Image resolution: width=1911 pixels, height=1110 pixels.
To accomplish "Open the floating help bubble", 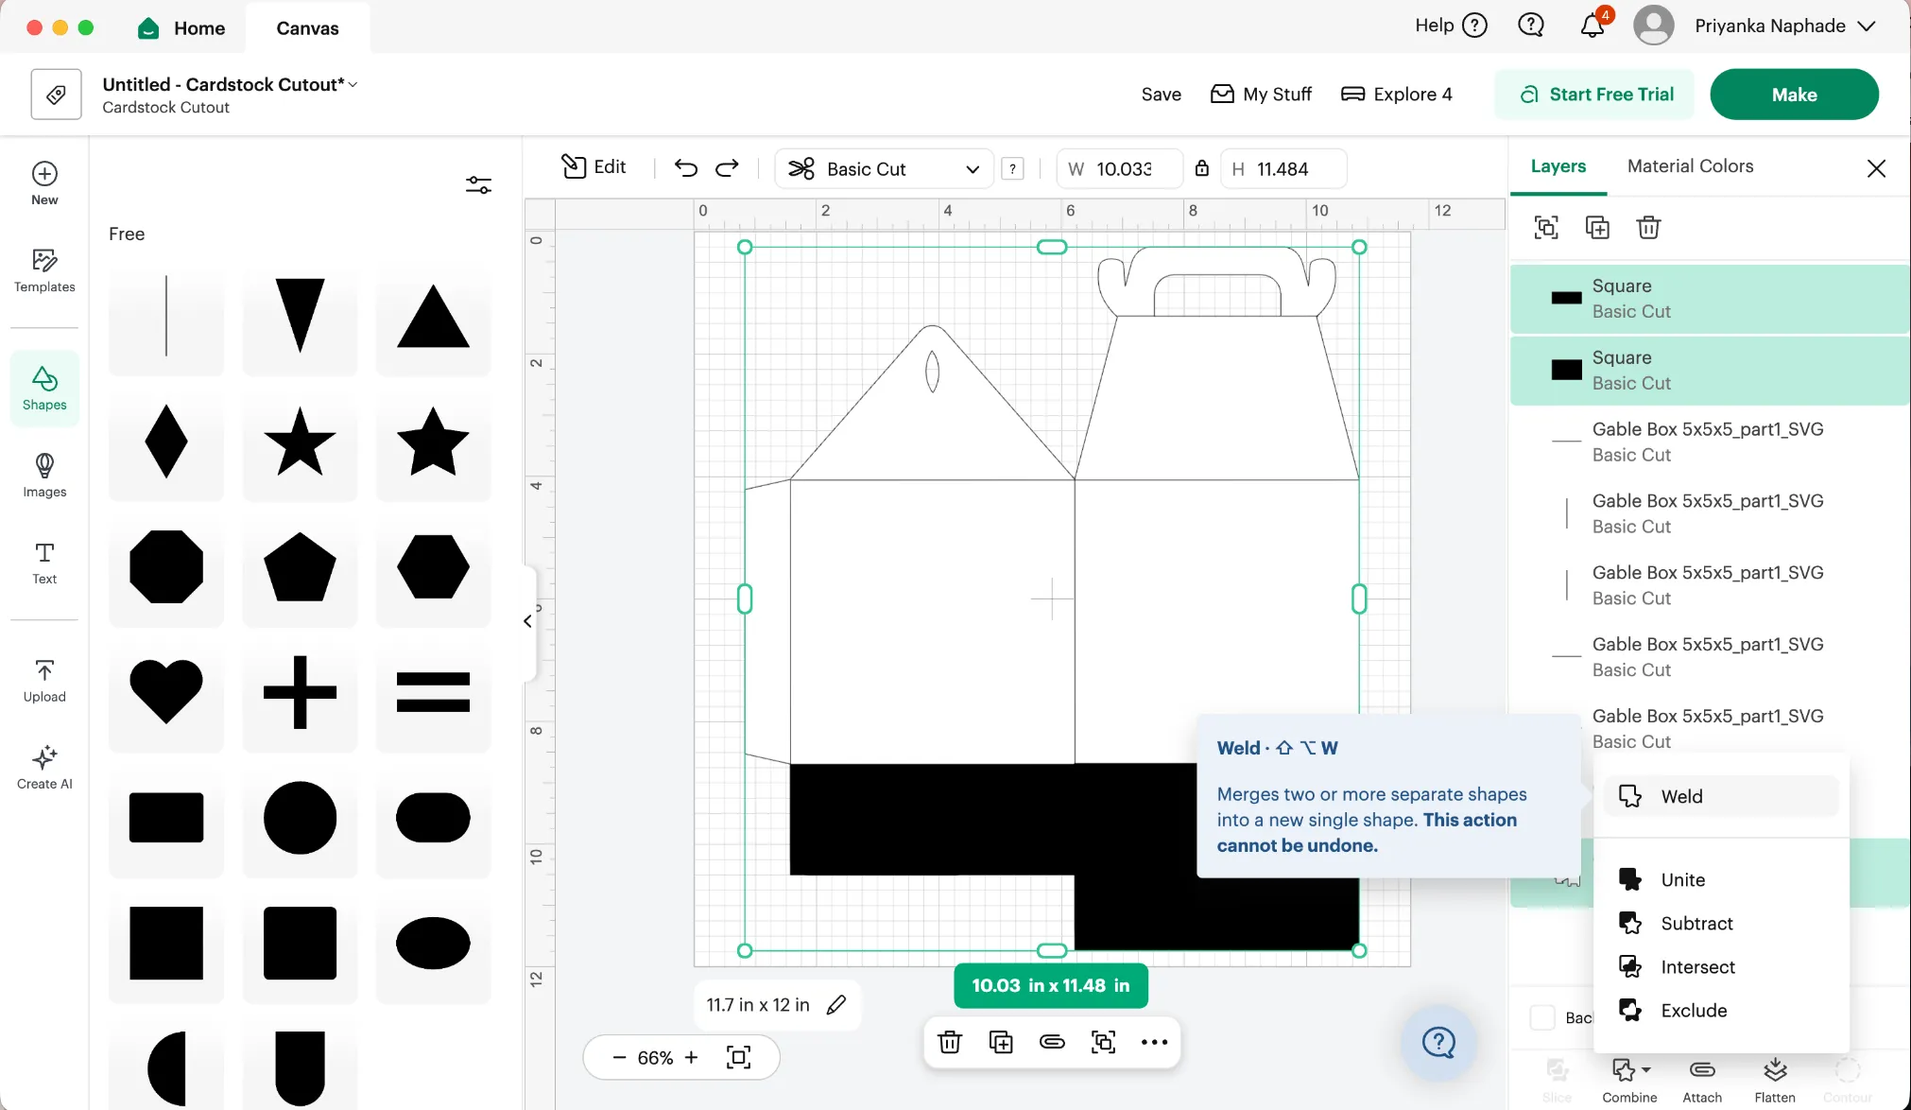I will click(1438, 1043).
